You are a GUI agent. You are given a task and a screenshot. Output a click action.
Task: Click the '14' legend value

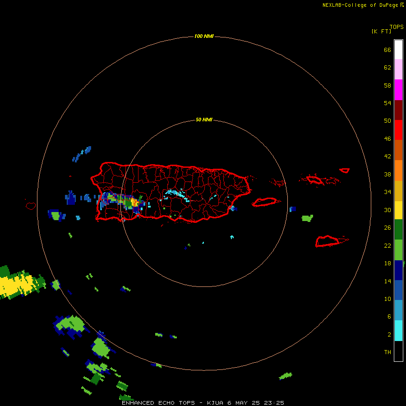click(x=388, y=281)
